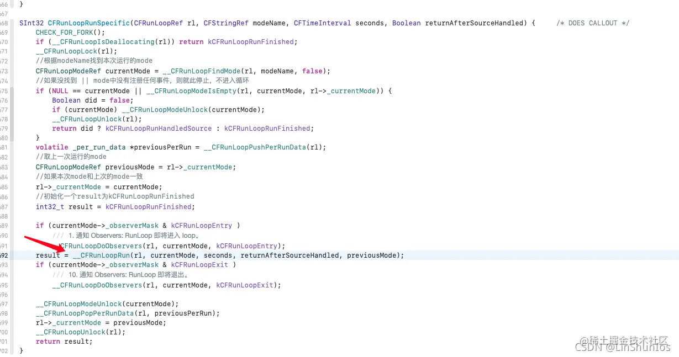Click the 'Boolean did = false;' line
The image size is (679, 357).
point(93,100)
